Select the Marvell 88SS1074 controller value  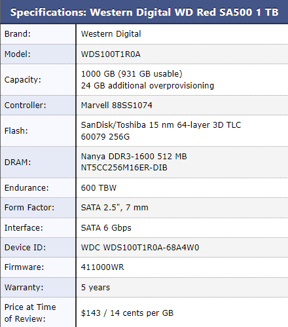(117, 106)
